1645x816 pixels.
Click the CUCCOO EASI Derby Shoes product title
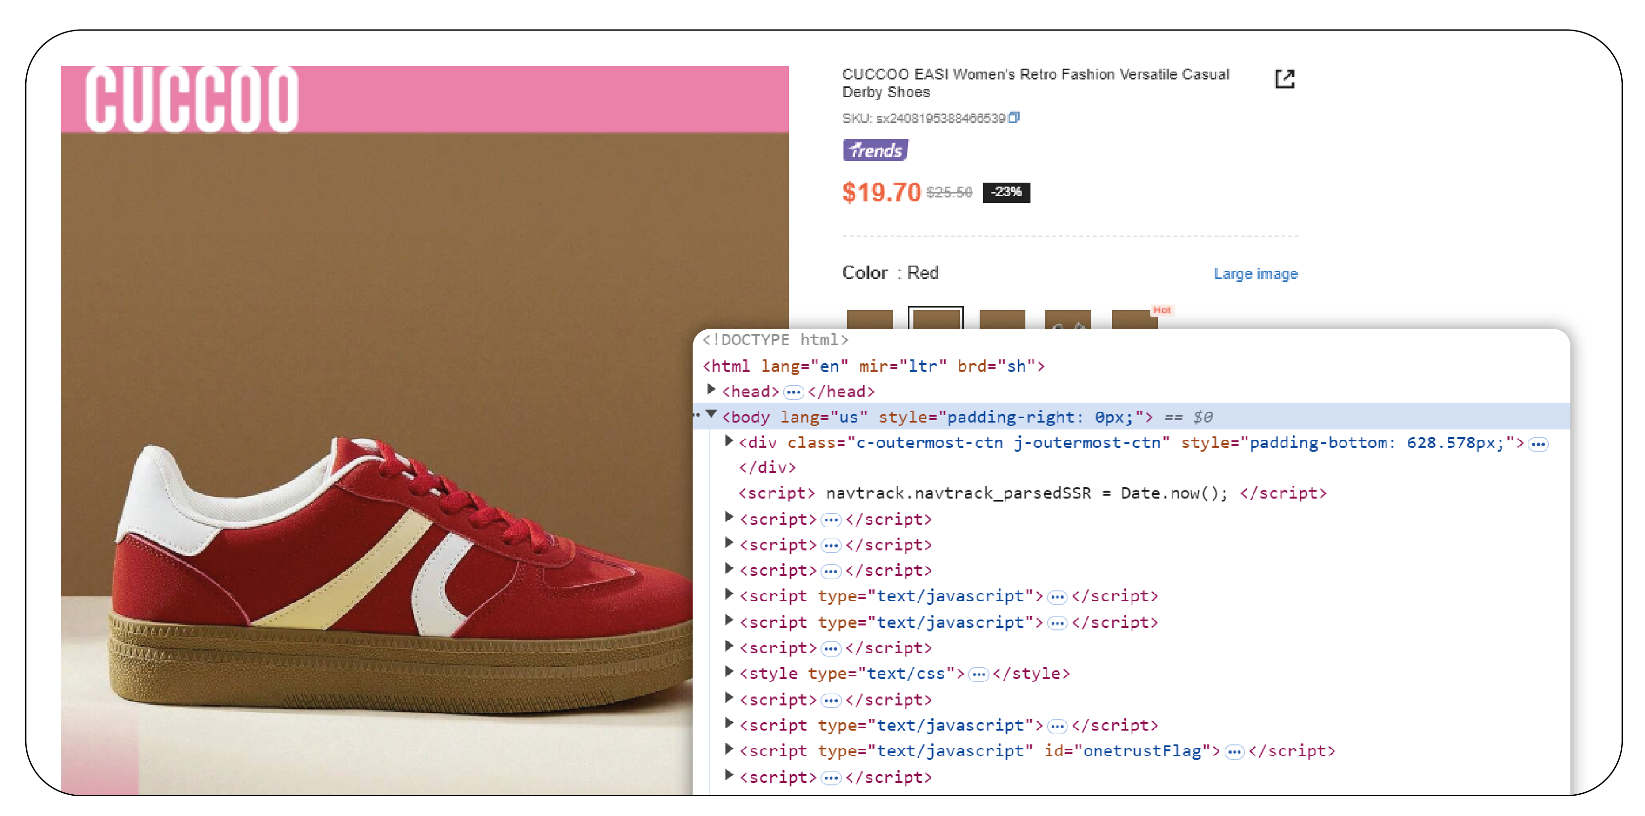coord(1035,83)
